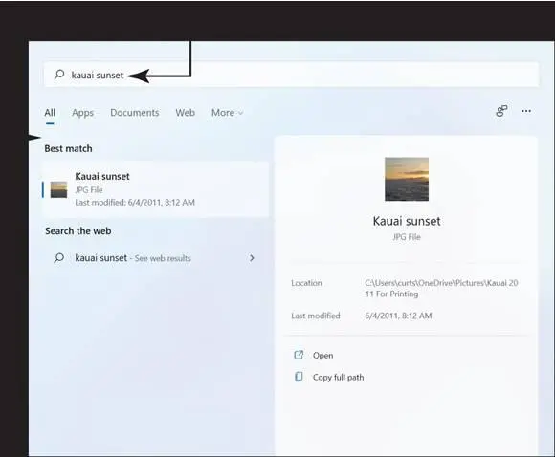This screenshot has height=457, width=555.
Task: Click the kauai sunset search input field
Action: (x=291, y=75)
